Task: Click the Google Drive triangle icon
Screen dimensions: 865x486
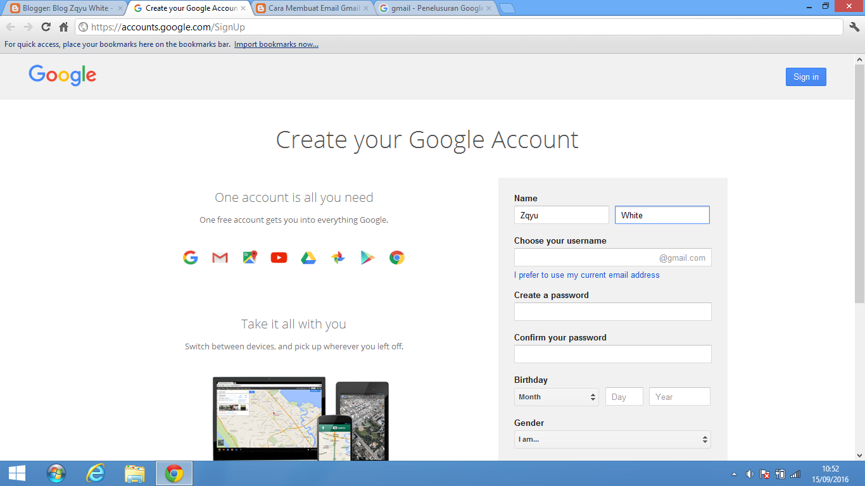Action: [308, 258]
